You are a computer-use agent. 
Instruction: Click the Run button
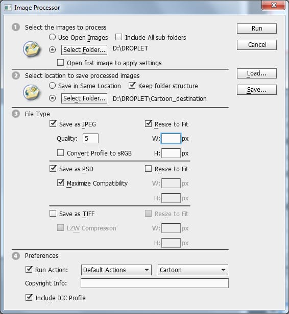257,29
